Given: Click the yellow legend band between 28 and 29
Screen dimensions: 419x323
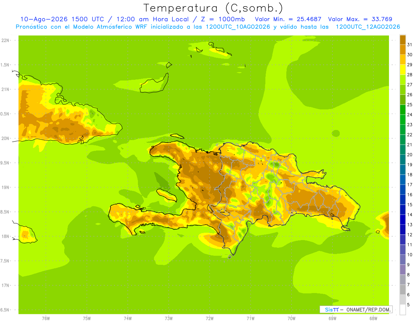Looking at the screenshot, I should [403, 70].
